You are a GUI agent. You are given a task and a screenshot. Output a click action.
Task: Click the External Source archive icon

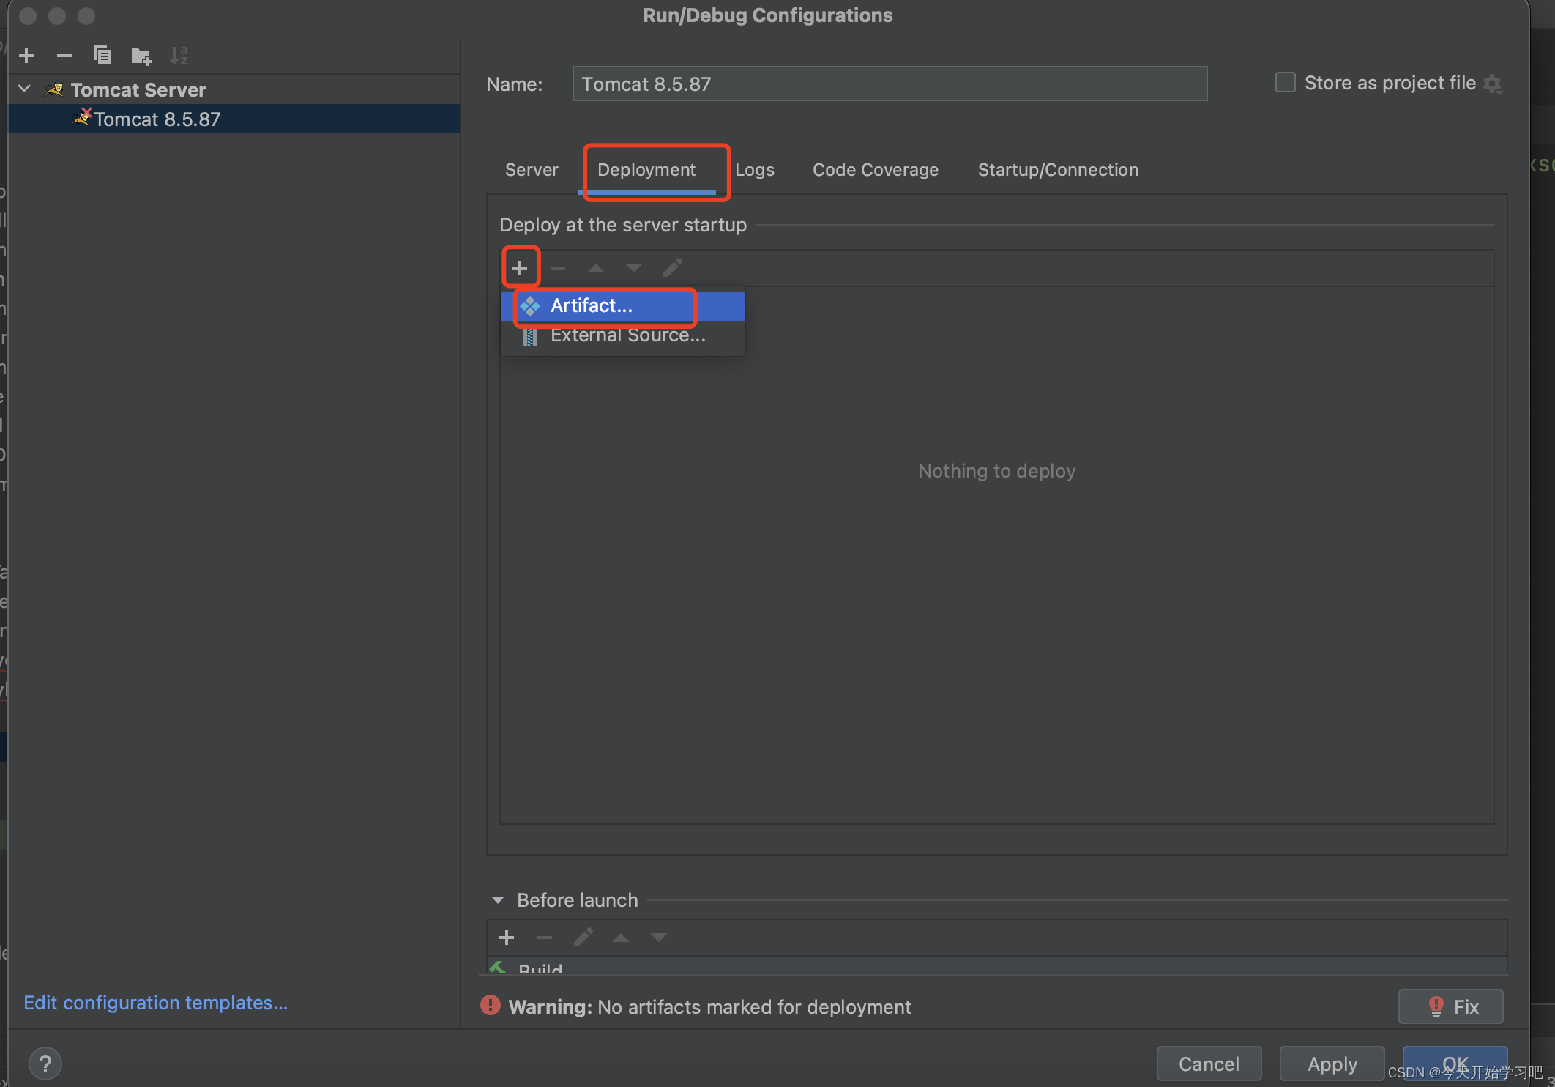point(530,336)
